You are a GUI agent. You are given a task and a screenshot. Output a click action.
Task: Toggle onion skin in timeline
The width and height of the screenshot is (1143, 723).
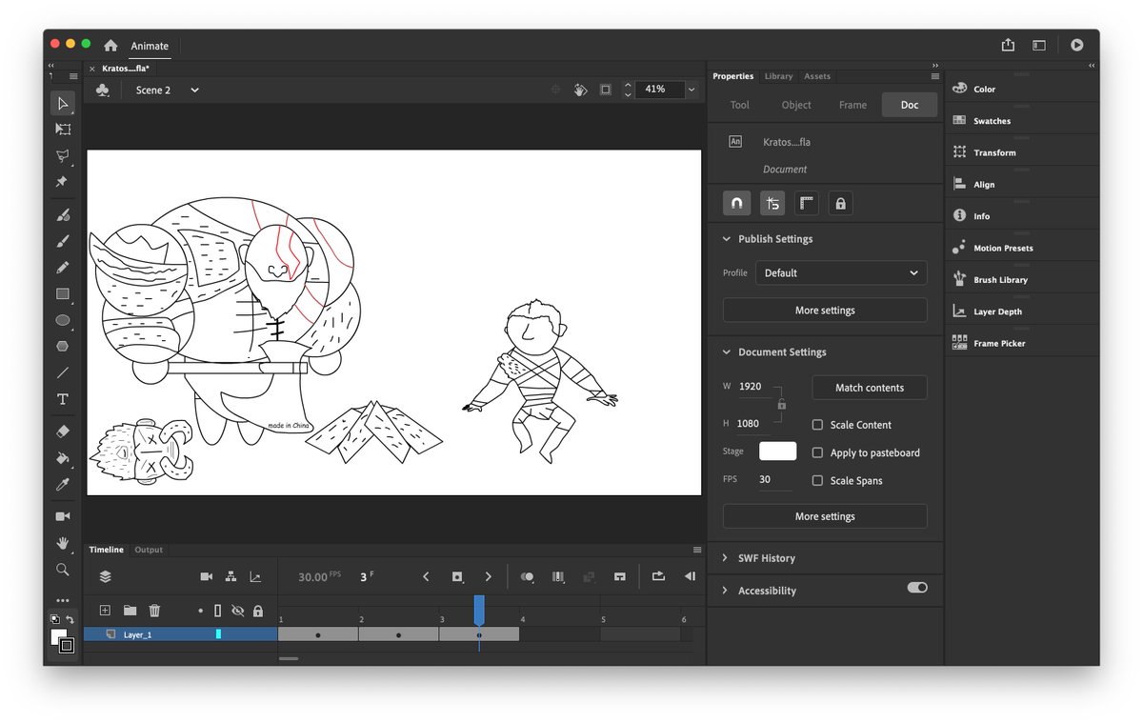527,576
